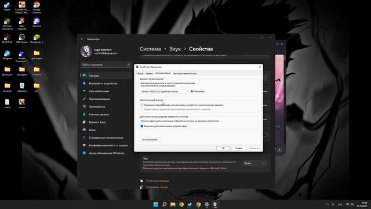Open Время и язык in the Settings sidebar
The height and width of the screenshot is (209, 371).
tap(107, 122)
